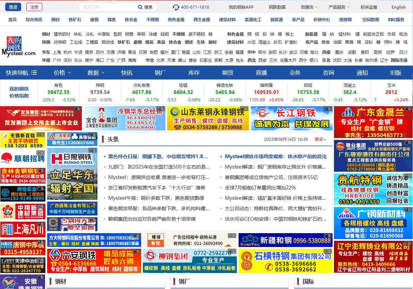
Task: Open 钢材 section header at bottom
Action: click(x=60, y=281)
